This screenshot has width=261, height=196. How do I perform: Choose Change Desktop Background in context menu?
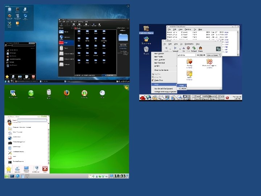click(165, 92)
